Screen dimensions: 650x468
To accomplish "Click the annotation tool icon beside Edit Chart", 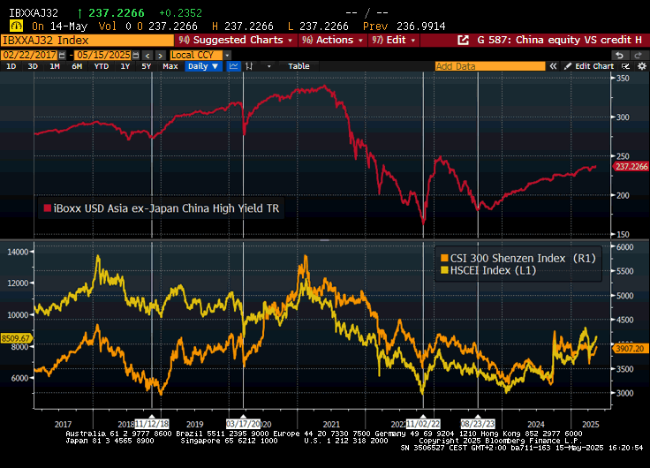I will (x=626, y=66).
